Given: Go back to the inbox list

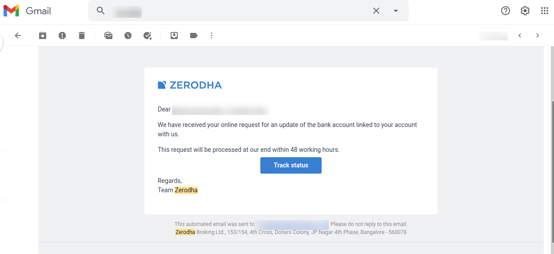Looking at the screenshot, I should (x=18, y=36).
